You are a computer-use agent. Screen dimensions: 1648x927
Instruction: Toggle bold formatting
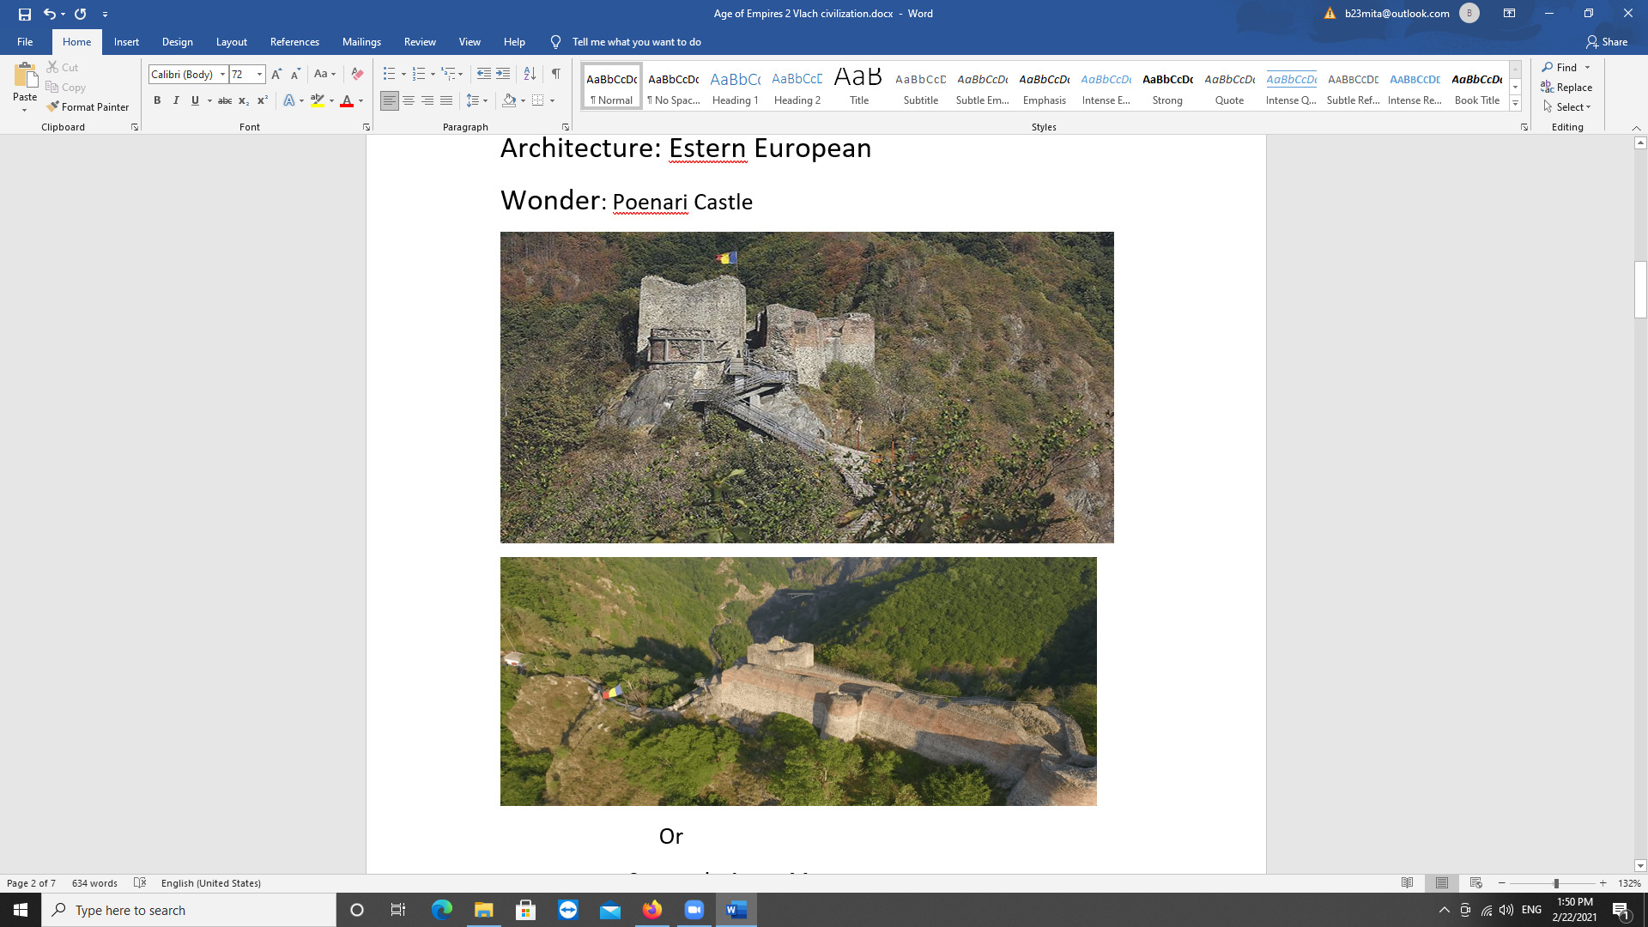click(x=157, y=100)
